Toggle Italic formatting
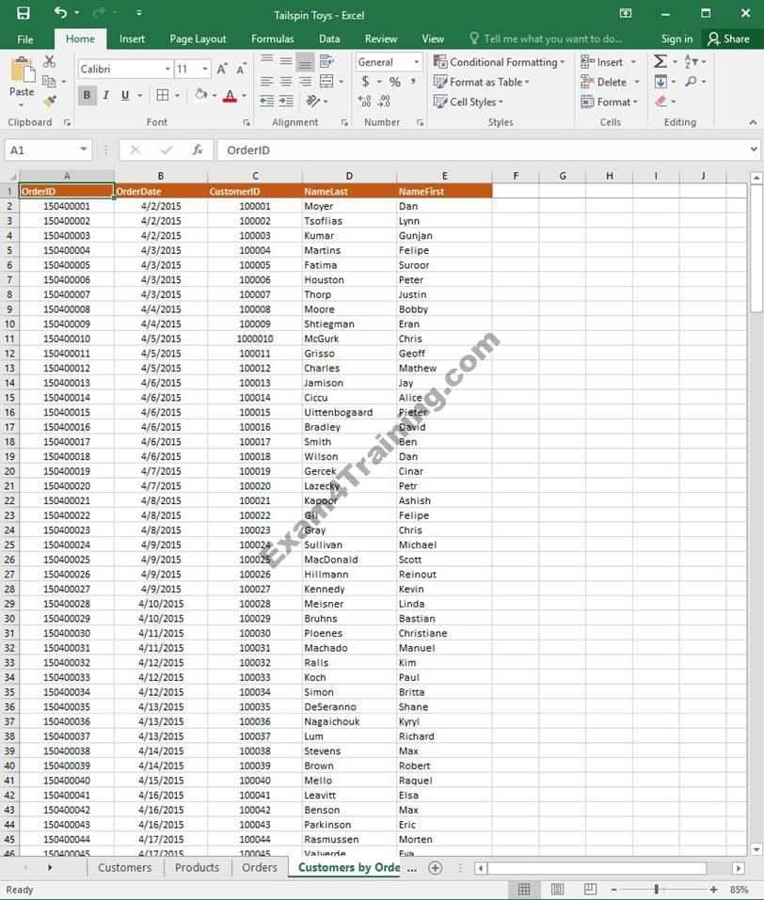The height and width of the screenshot is (900, 764). point(105,95)
